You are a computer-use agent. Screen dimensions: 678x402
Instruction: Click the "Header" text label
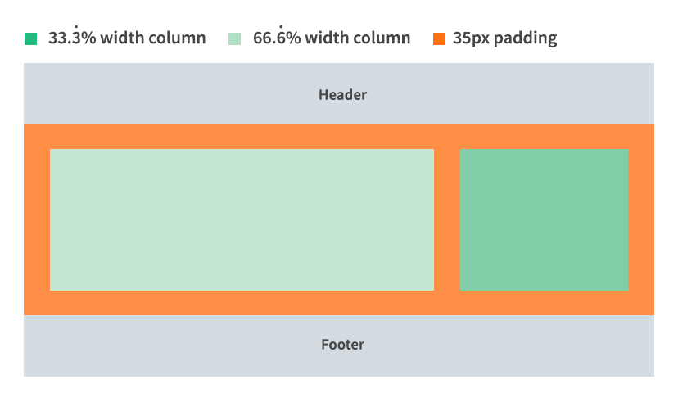tap(342, 95)
